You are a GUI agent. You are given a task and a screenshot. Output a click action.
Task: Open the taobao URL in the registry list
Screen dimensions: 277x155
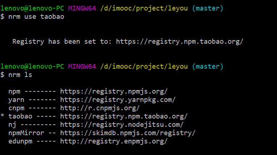[124, 116]
